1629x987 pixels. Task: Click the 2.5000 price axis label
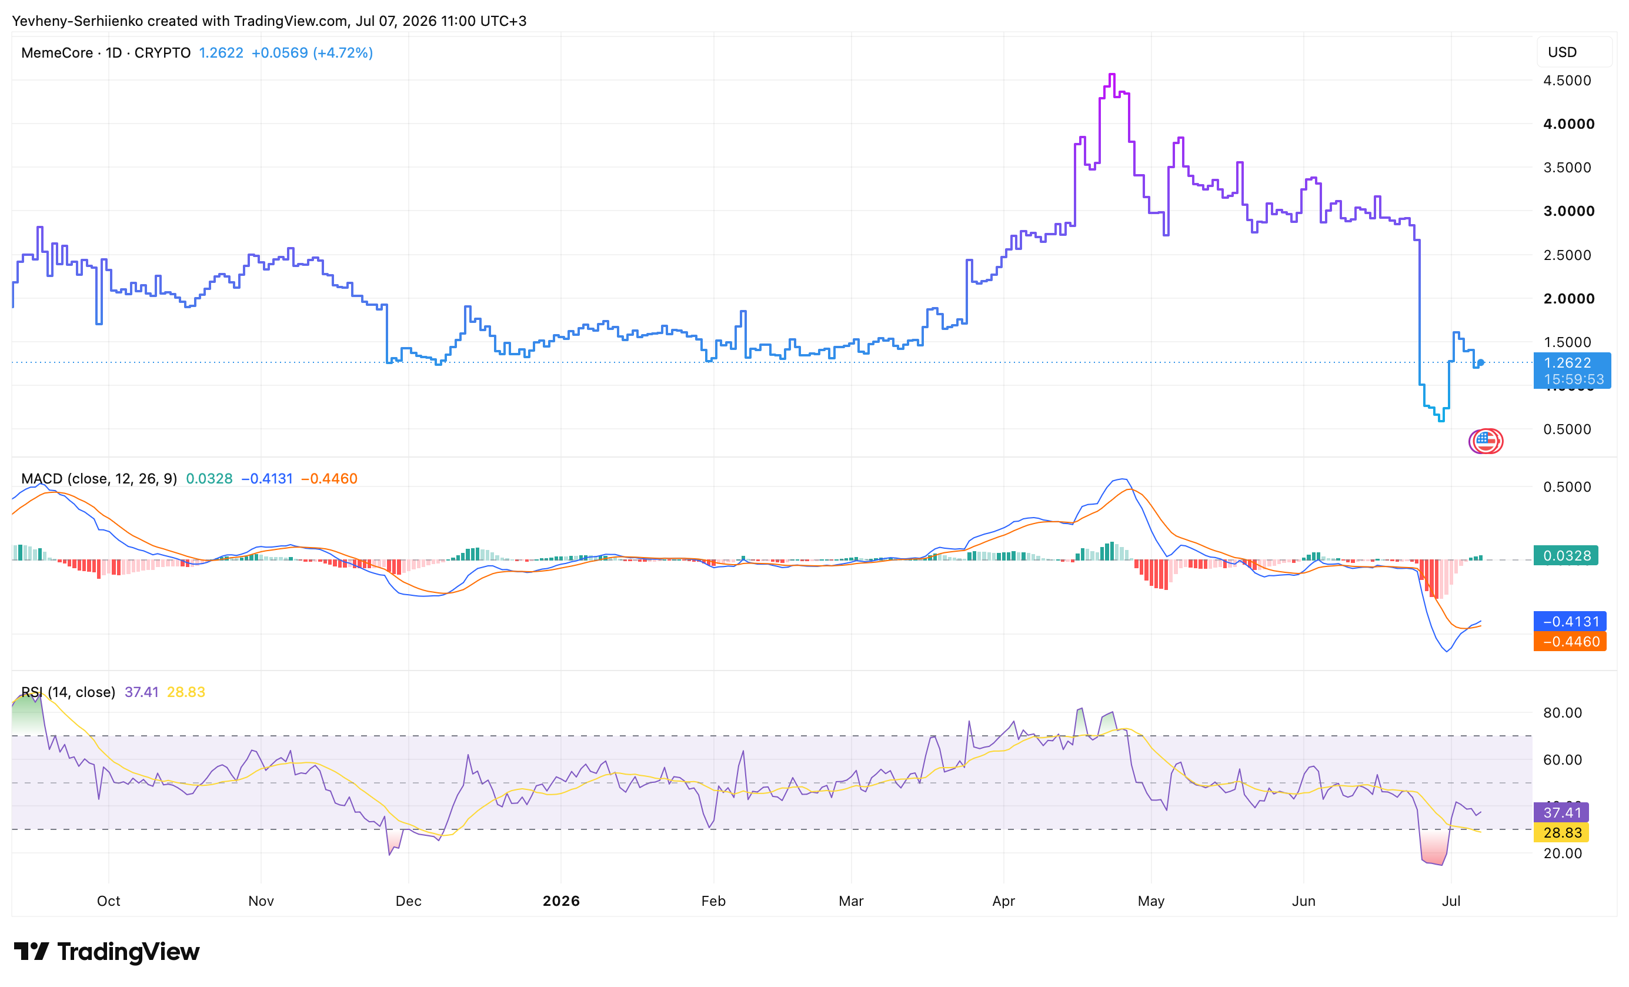click(x=1567, y=255)
